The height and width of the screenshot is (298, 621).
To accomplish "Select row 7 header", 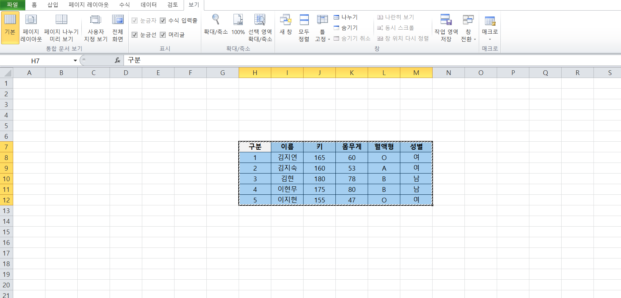I will pyautogui.click(x=6, y=147).
